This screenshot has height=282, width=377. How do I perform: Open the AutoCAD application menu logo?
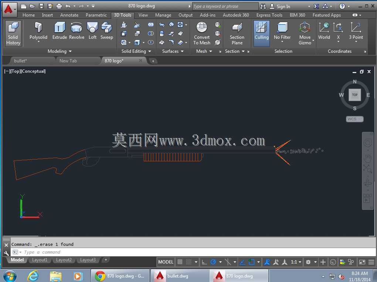tap(9, 9)
